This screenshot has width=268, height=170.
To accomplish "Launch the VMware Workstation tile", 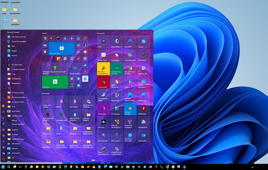I will (x=117, y=122).
